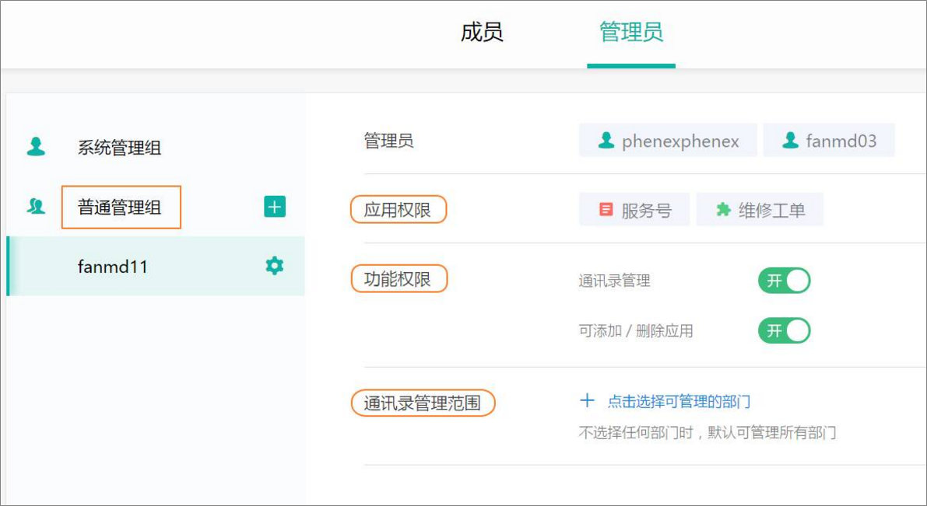Select the fanmd03 administrator chip
The height and width of the screenshot is (506, 927).
tap(829, 141)
